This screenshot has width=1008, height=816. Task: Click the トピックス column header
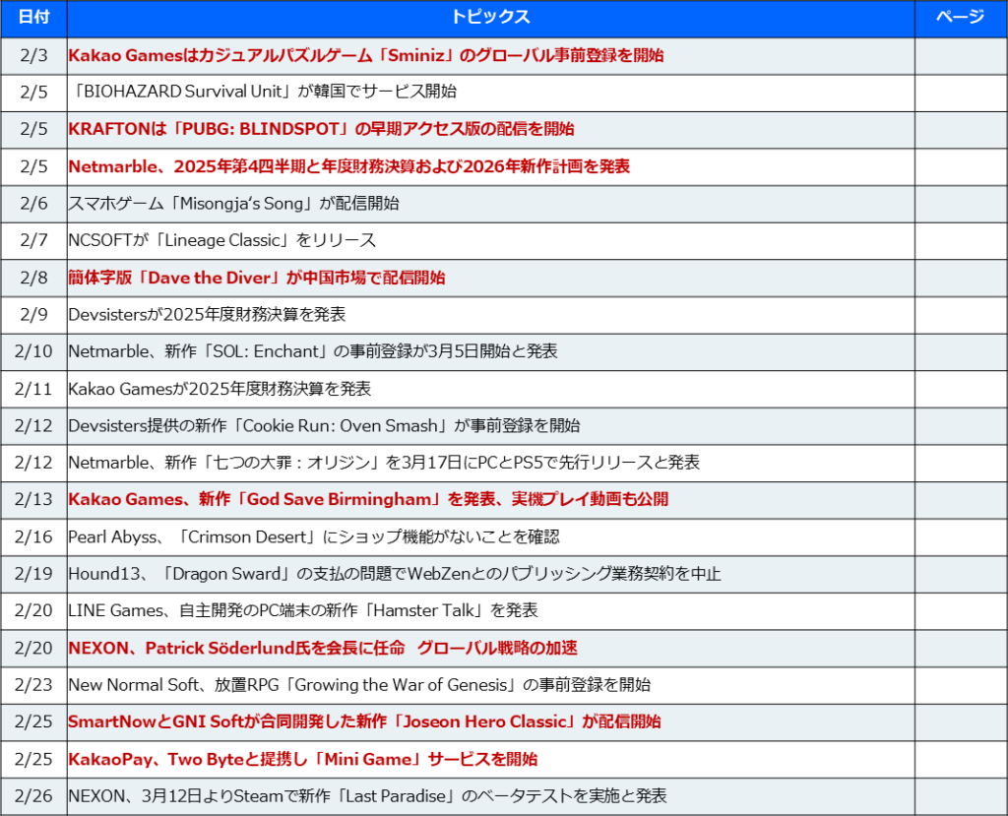point(490,18)
